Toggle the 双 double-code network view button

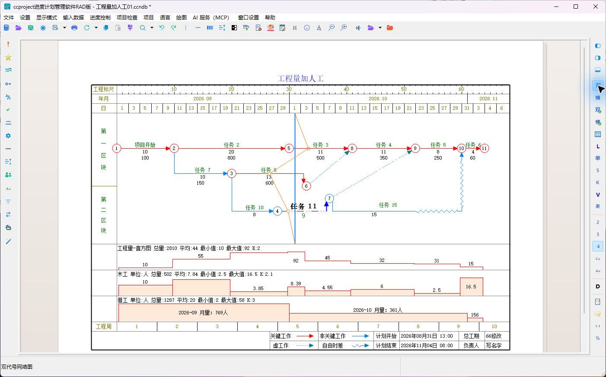pyautogui.click(x=598, y=85)
